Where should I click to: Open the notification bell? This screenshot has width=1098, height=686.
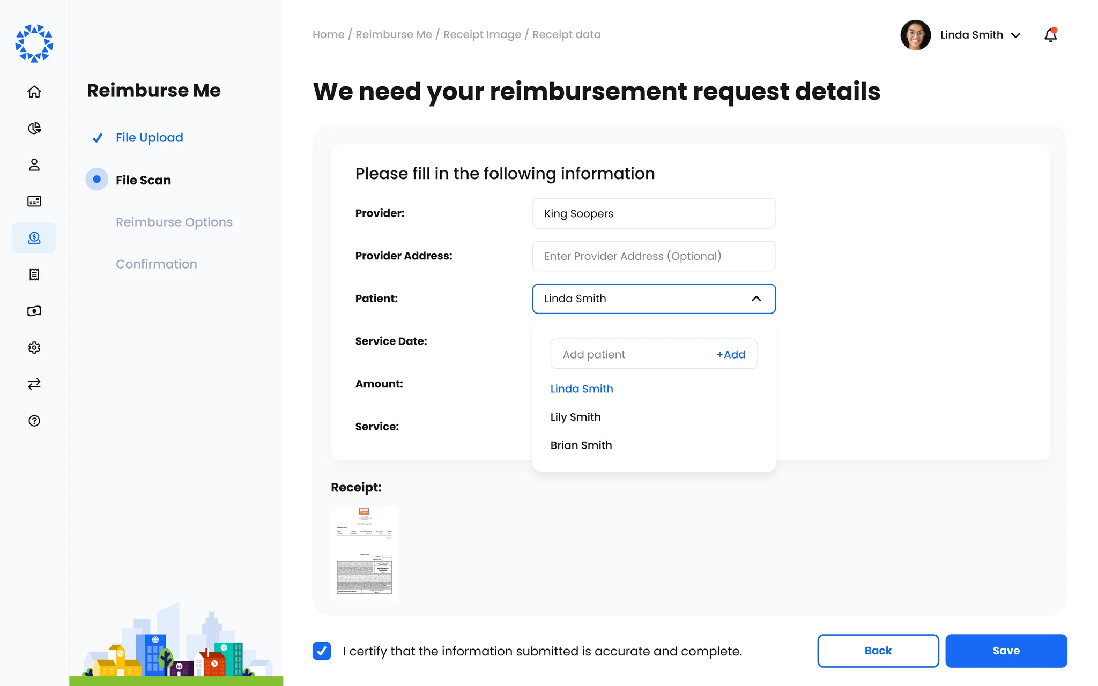click(x=1050, y=35)
